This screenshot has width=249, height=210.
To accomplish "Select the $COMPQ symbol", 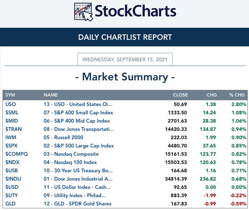I will pos(17,154).
